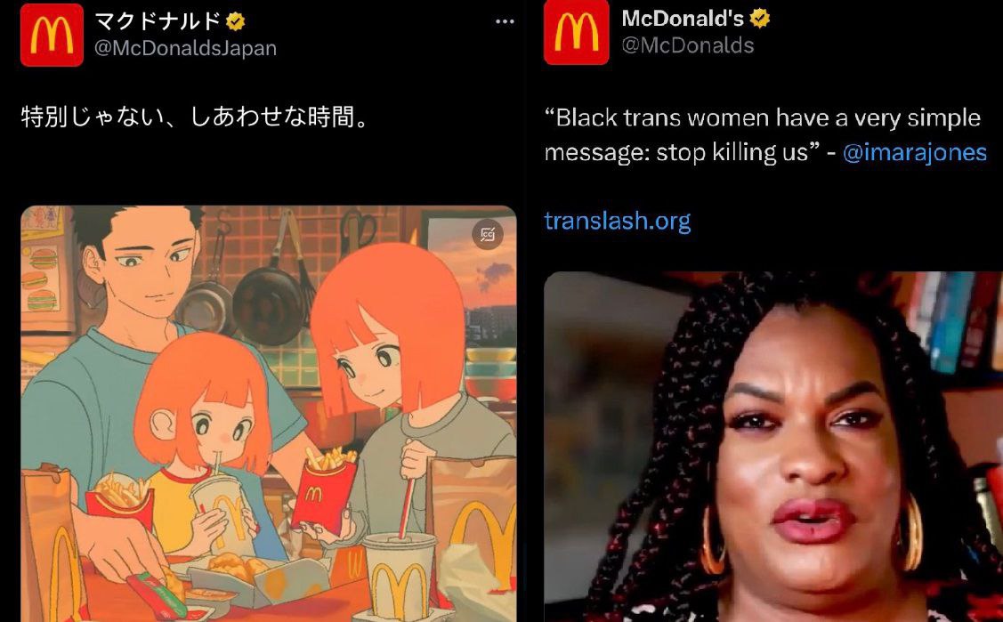Open the @McDonaldsJapan handle
This screenshot has width=1003, height=622.
185,48
